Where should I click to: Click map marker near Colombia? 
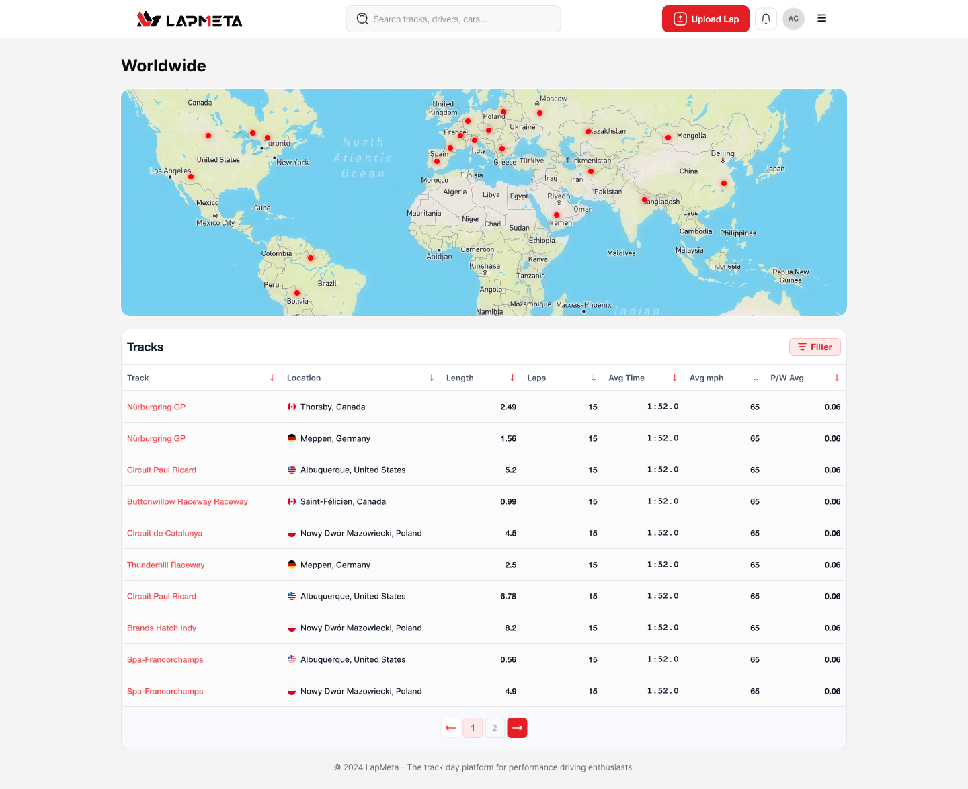(x=311, y=258)
